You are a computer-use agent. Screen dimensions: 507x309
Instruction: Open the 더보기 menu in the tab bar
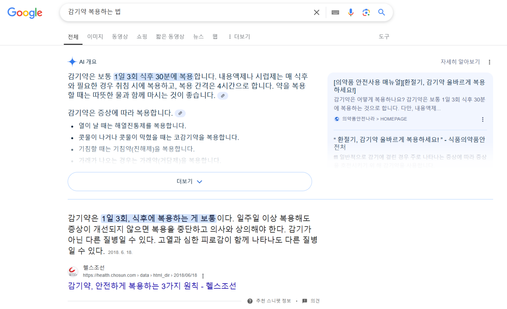[x=239, y=37]
